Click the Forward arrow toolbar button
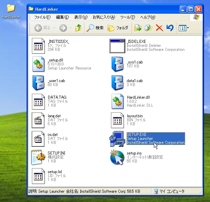Viewport: 210px width, 202px height. click(x=63, y=28)
